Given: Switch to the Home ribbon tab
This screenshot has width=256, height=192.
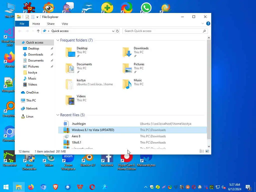Looking at the screenshot, I should (36, 24).
